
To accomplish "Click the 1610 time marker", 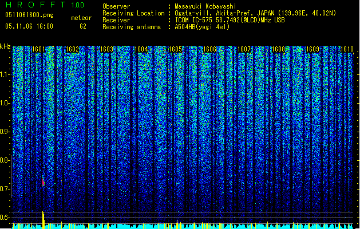I will tap(347, 49).
